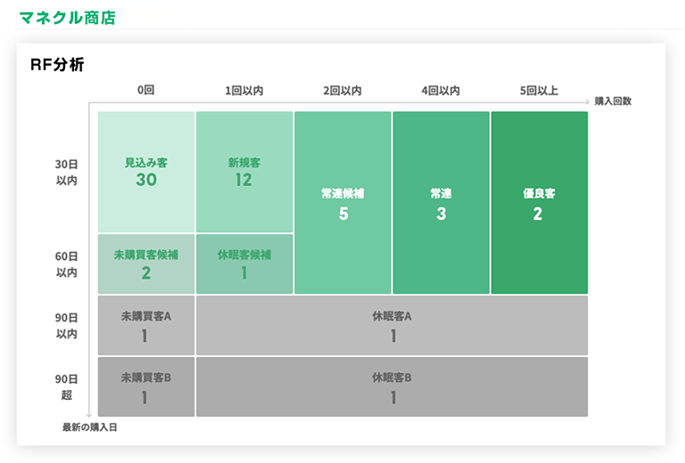685x463 pixels.
Task: Select the 常連候補 segment tile
Action: (342, 203)
